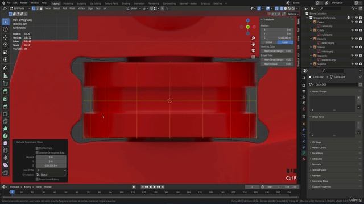The height and width of the screenshot is (204, 364).
Task: Toggle Proportional Editing checkbox in operator panel
Action: point(37,179)
